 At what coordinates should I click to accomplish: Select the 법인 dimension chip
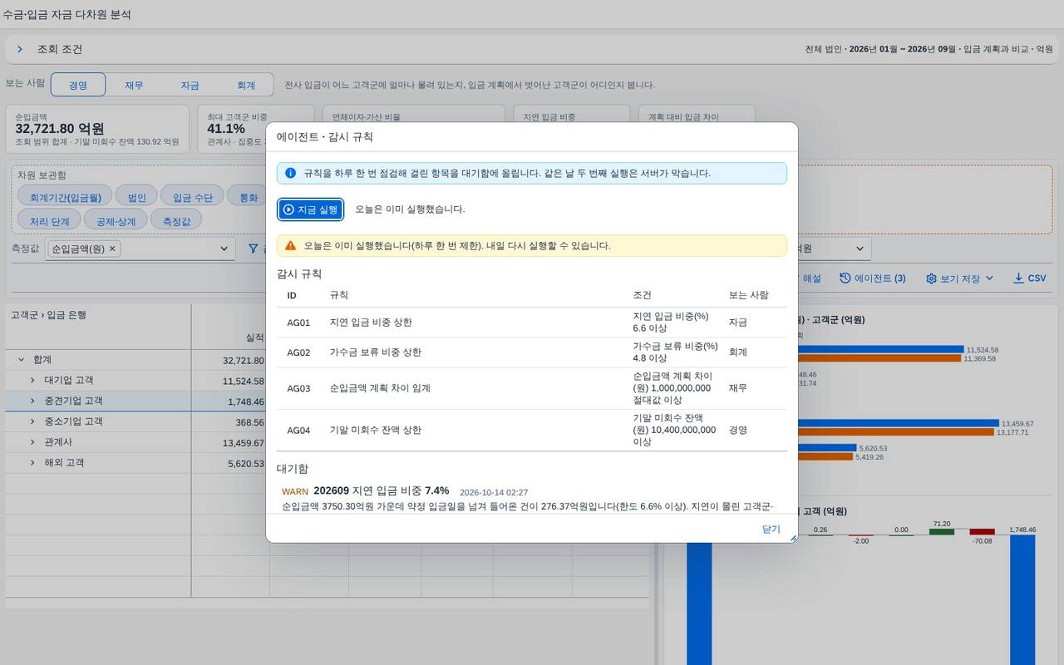pyautogui.click(x=136, y=198)
